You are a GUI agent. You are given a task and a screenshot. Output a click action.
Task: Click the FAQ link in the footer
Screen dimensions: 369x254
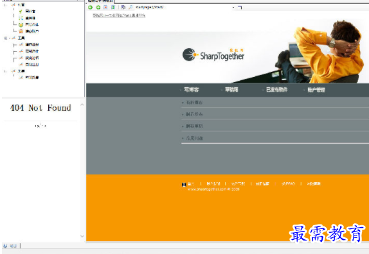pyautogui.click(x=288, y=183)
